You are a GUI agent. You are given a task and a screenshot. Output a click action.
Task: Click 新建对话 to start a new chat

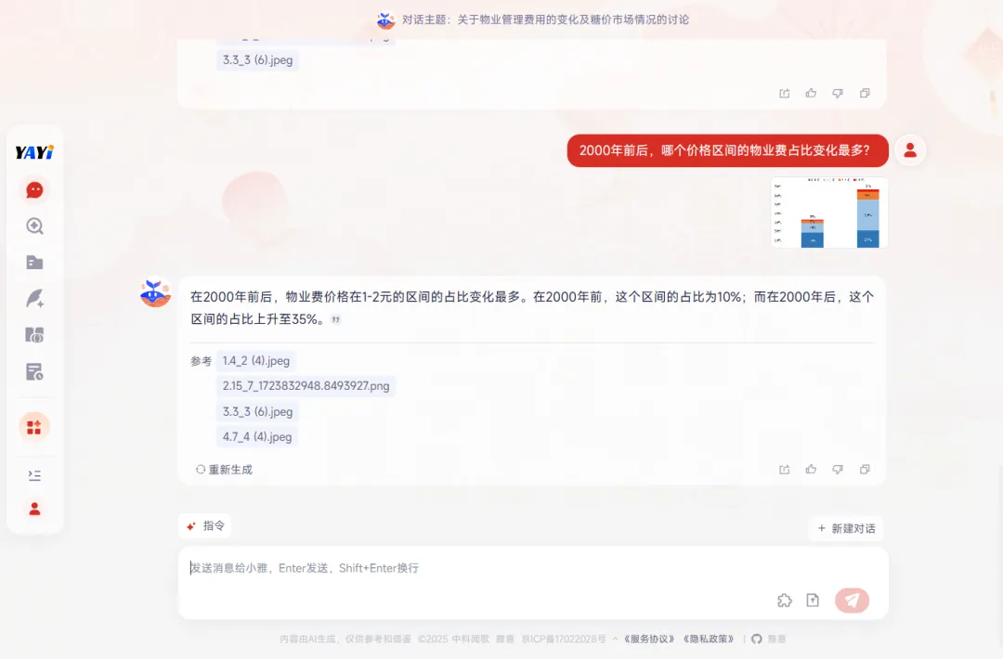point(845,525)
